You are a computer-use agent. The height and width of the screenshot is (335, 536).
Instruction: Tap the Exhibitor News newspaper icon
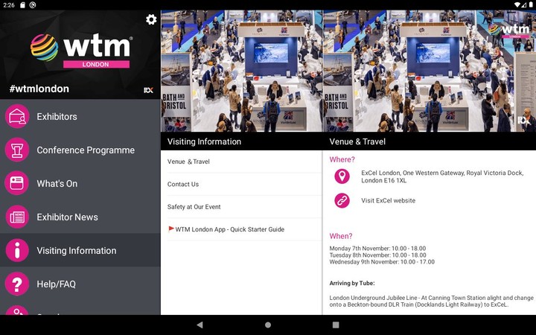(x=17, y=217)
